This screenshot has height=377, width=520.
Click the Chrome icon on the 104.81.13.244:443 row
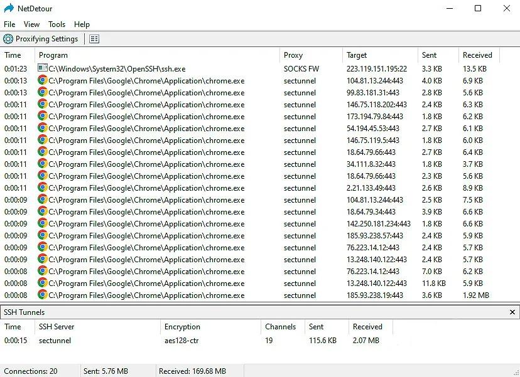tap(42, 80)
